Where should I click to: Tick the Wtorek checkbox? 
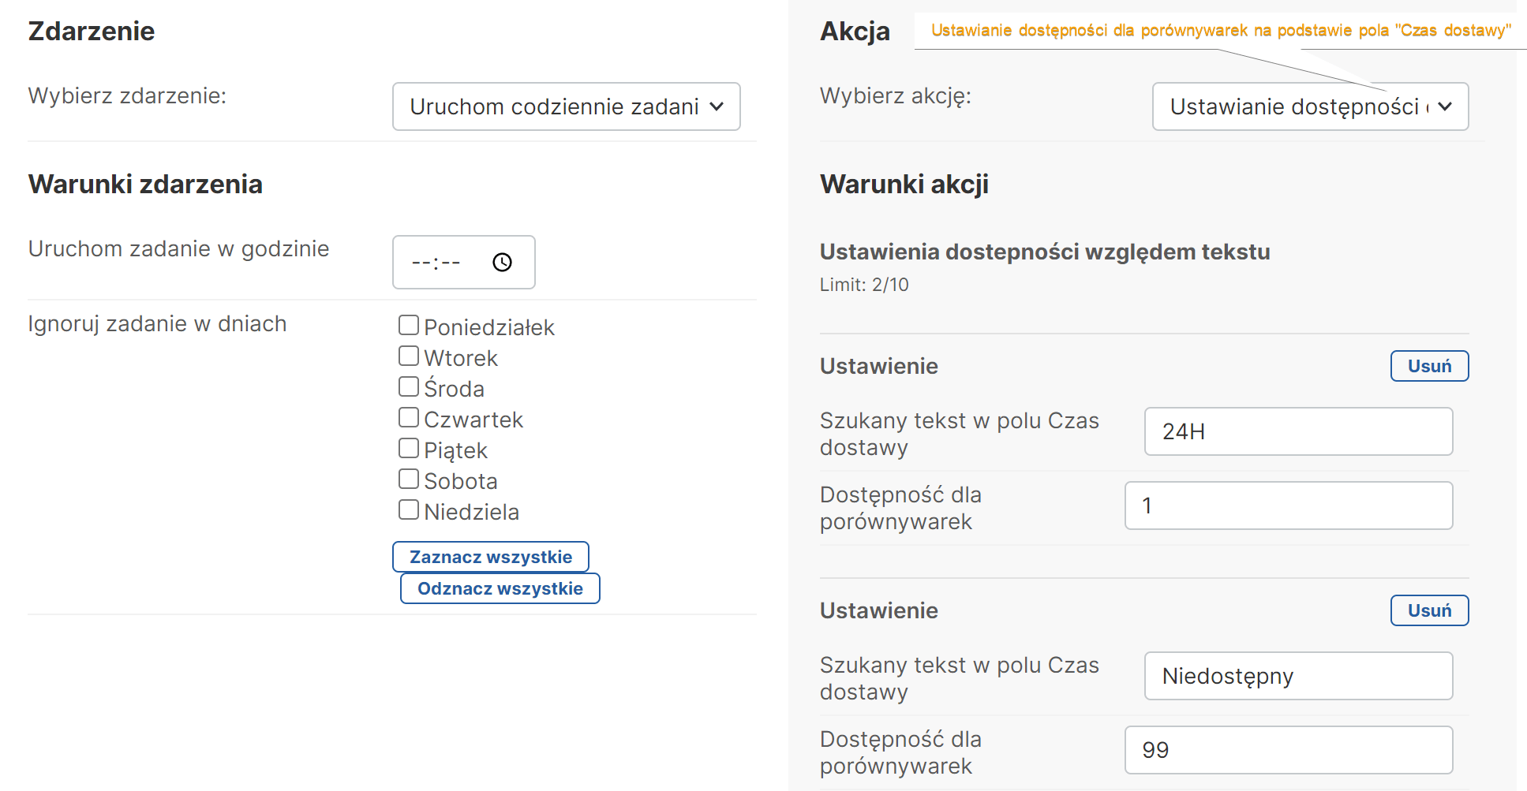click(x=409, y=356)
